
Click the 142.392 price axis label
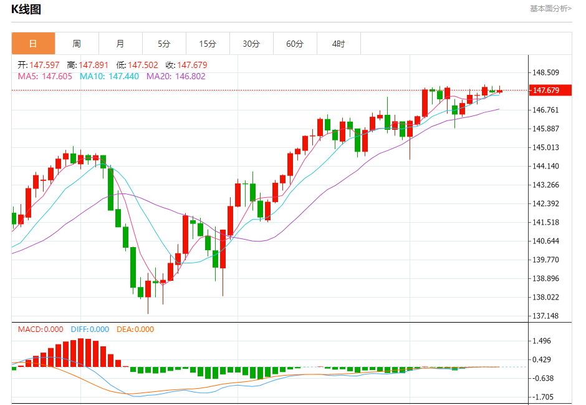545,203
